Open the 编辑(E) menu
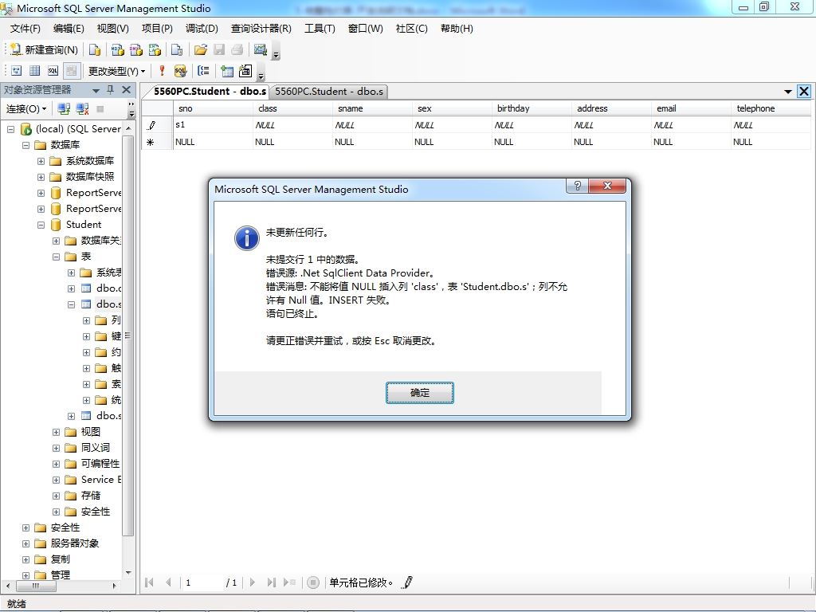 point(69,29)
